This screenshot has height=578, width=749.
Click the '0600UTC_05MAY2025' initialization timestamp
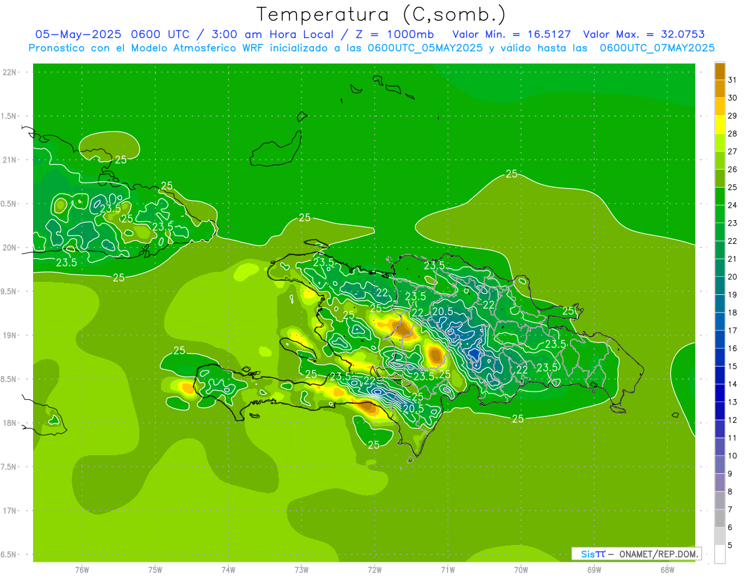[x=425, y=48]
